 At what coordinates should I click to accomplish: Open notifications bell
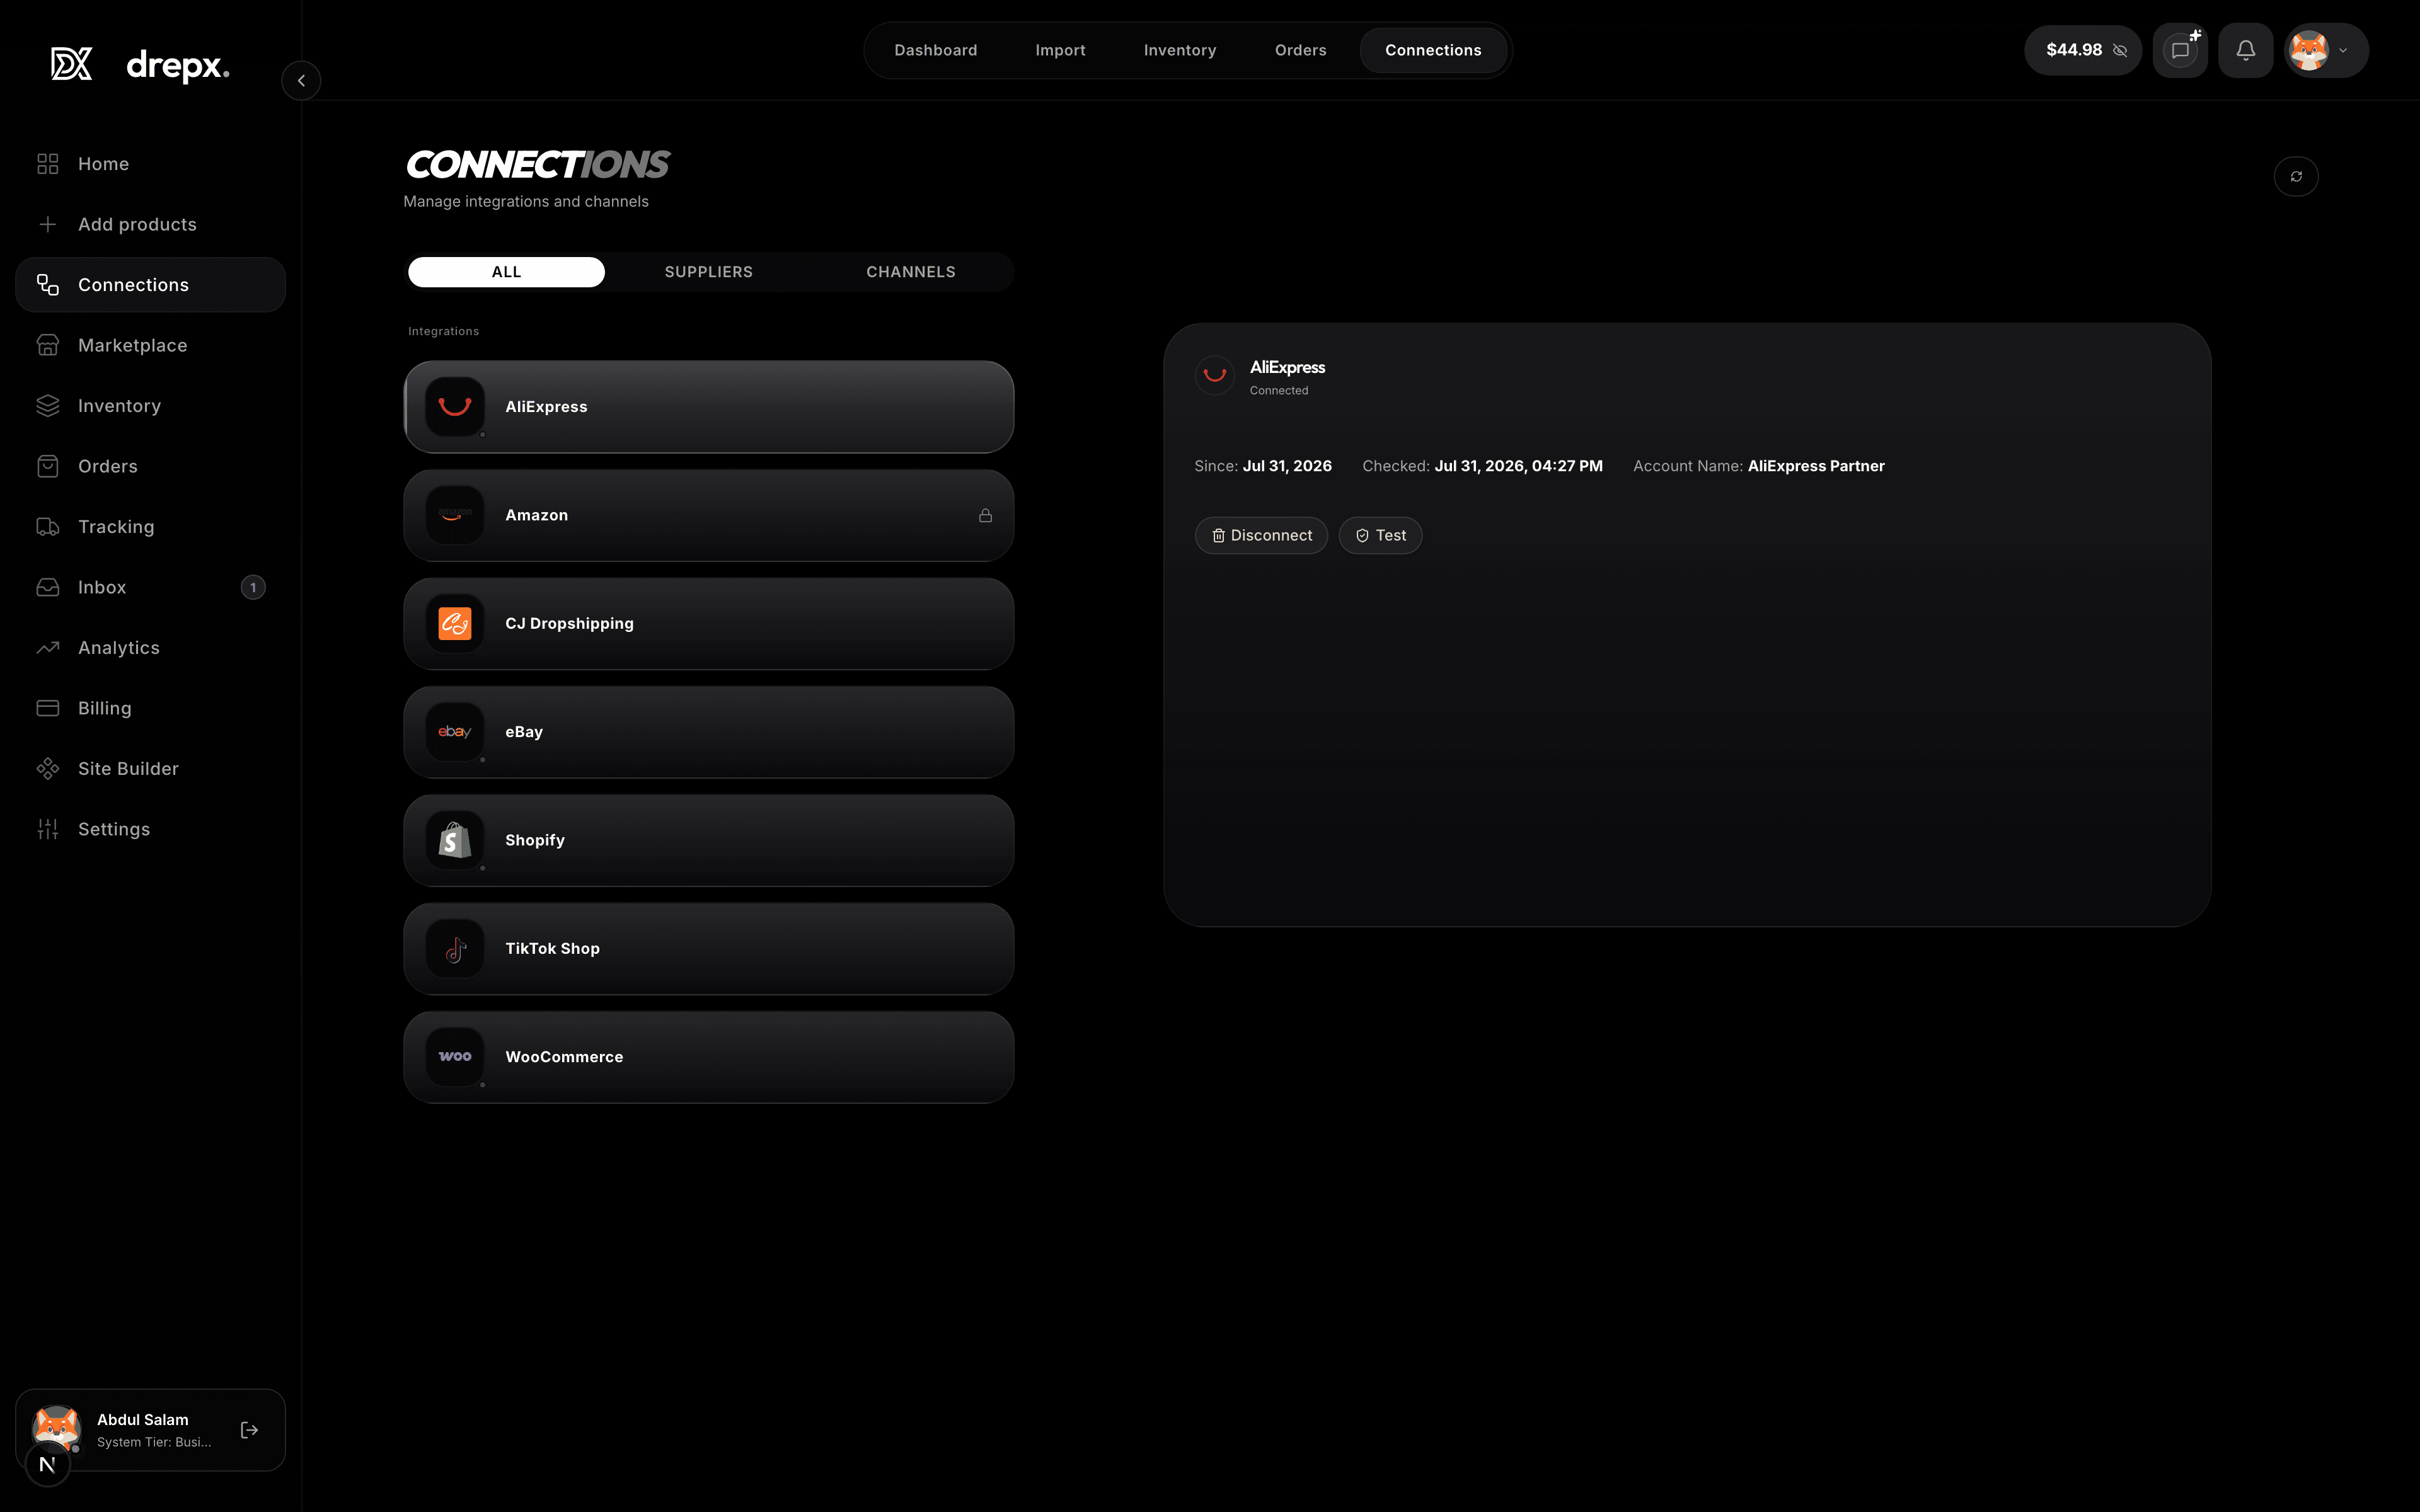[x=2246, y=50]
